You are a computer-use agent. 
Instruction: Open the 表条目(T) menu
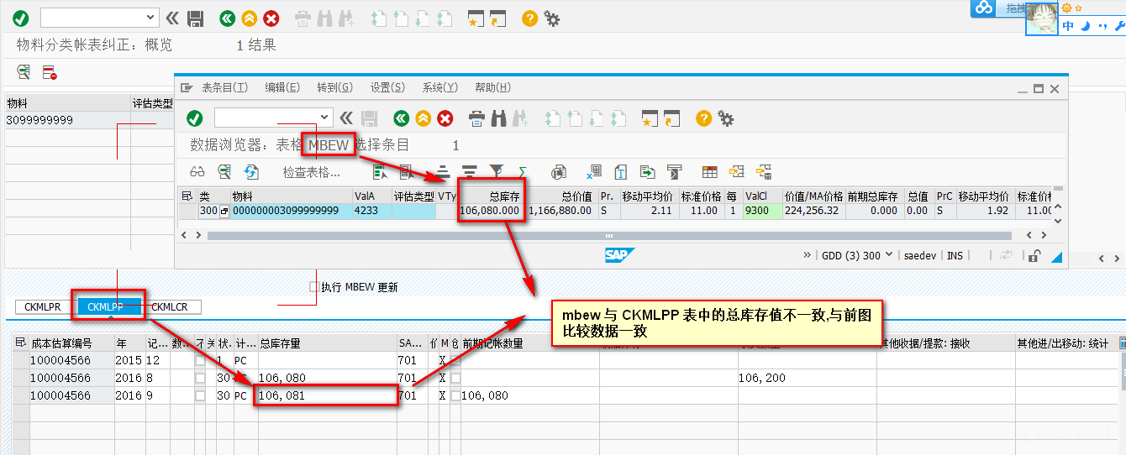(224, 87)
